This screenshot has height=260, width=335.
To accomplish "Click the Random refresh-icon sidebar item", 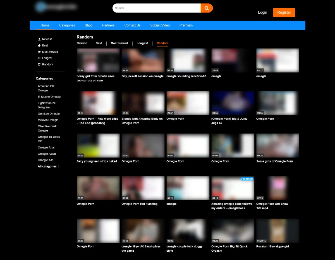I will tap(47, 64).
